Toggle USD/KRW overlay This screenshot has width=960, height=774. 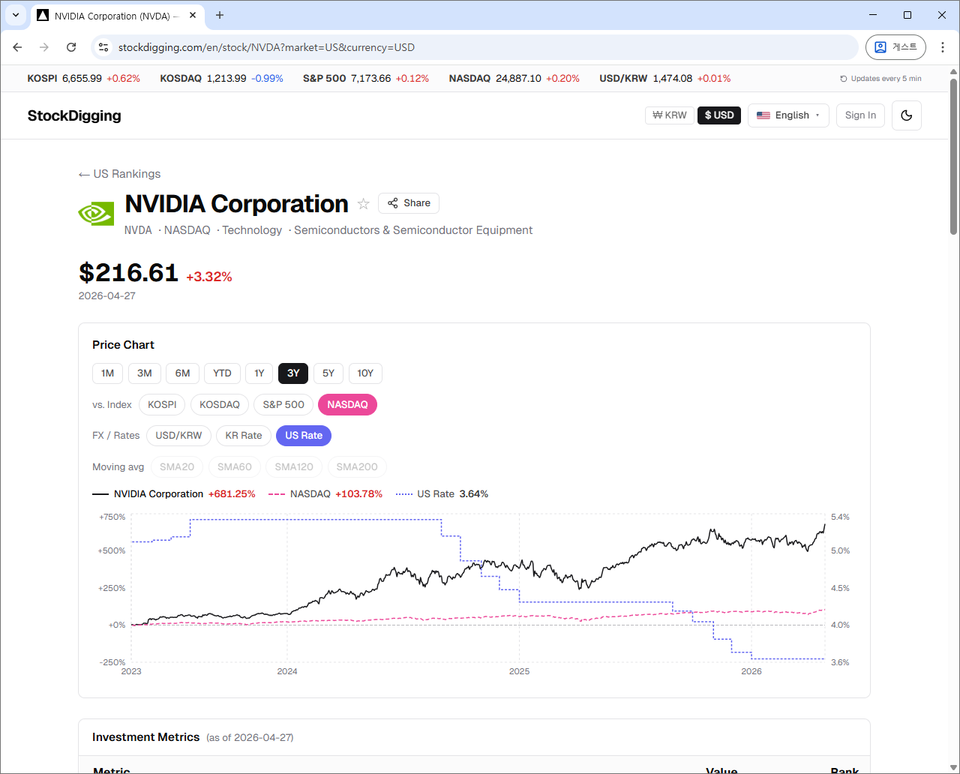[x=178, y=436]
